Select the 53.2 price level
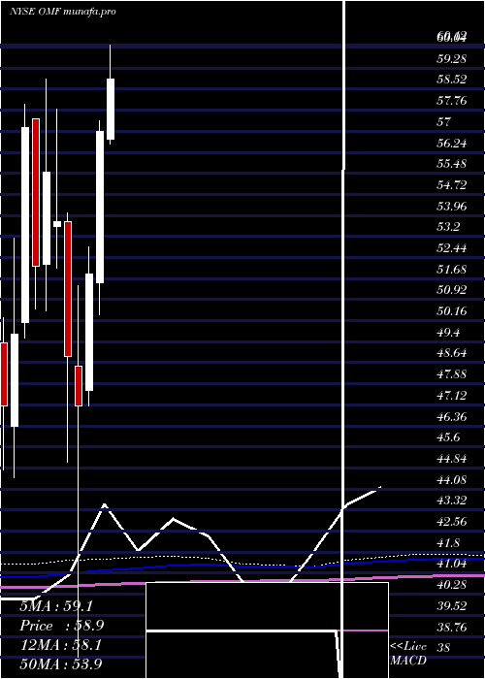Image resolution: width=485 pixels, height=679 pixels. (448, 227)
